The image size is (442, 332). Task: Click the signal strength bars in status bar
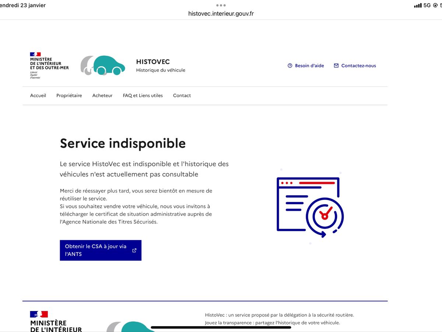click(418, 6)
